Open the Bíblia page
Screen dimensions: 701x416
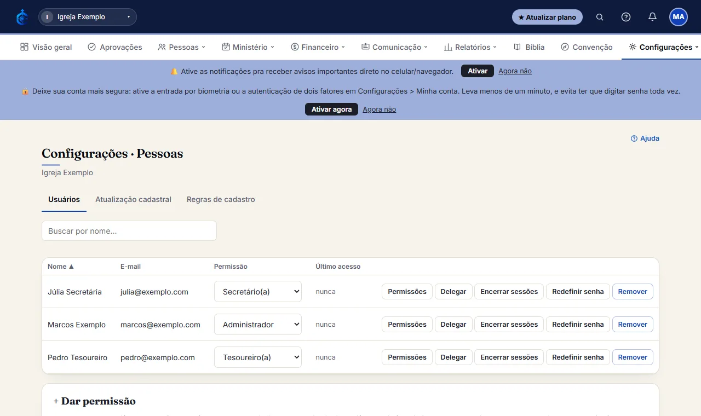(x=529, y=47)
